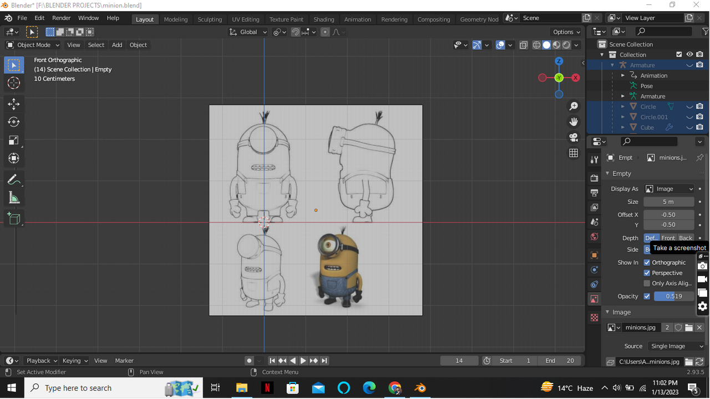Click the Z axis gizmo circle

559,61
